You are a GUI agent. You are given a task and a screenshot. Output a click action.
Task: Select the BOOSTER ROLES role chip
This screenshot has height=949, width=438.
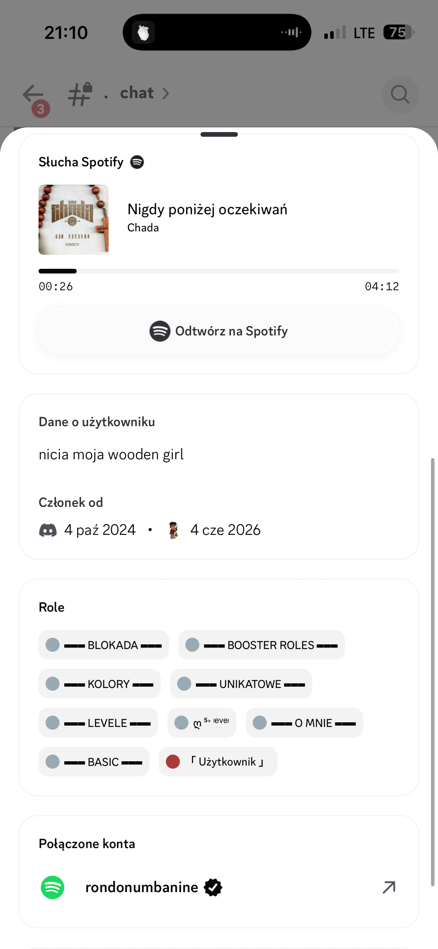point(262,645)
